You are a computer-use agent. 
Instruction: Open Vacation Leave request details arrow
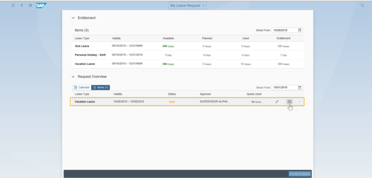point(300,102)
